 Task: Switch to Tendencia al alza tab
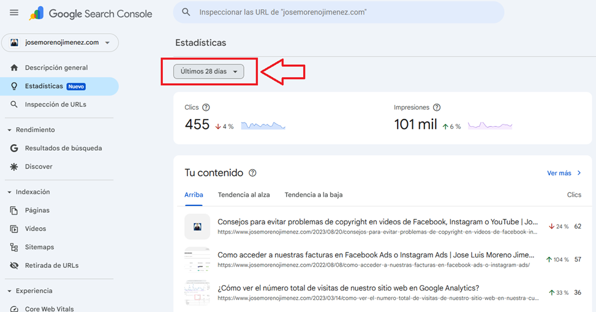tap(243, 195)
